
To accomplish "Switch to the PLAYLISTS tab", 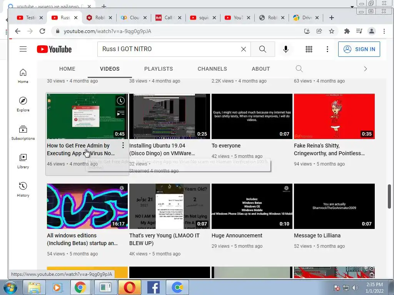I will click(159, 69).
